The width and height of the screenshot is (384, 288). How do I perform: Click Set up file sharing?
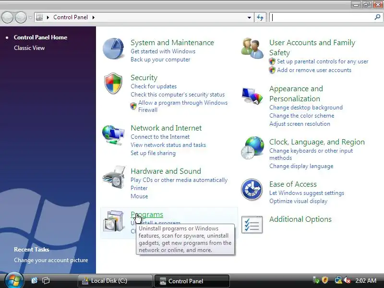pyautogui.click(x=153, y=153)
